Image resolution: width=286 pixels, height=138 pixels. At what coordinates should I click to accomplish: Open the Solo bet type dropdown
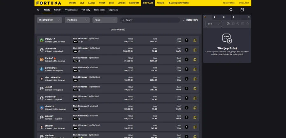tap(214, 24)
